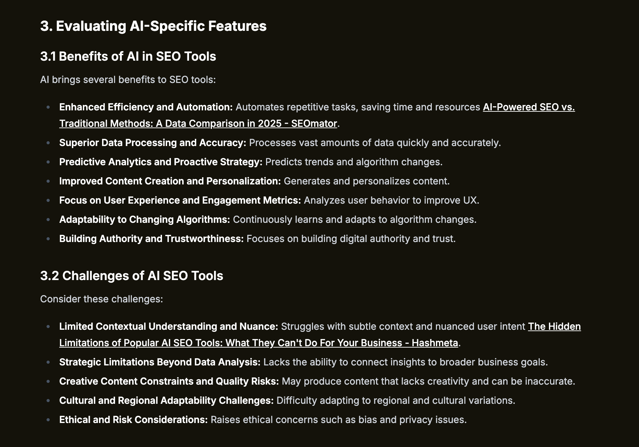
Task: Click 'Limited Contextual Understanding and Nuance:' label
Action: pyautogui.click(x=169, y=326)
